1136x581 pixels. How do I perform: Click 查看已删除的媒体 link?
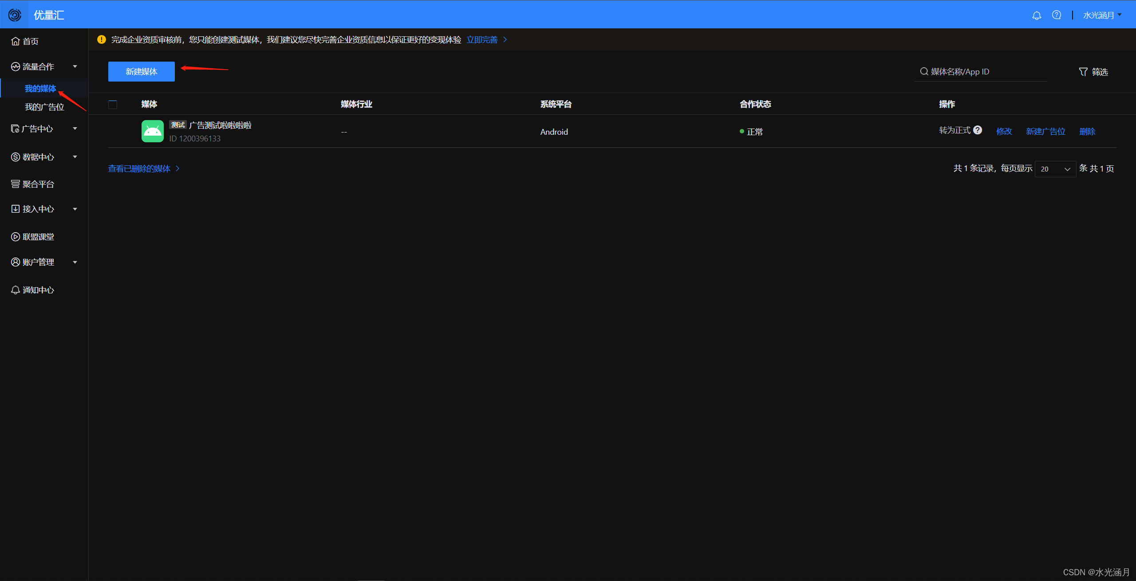[139, 168]
